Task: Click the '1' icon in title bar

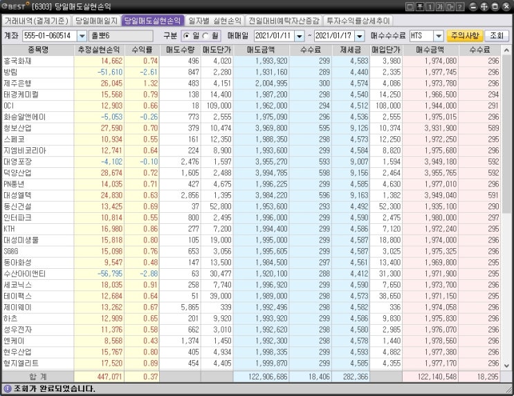Action: [430, 6]
